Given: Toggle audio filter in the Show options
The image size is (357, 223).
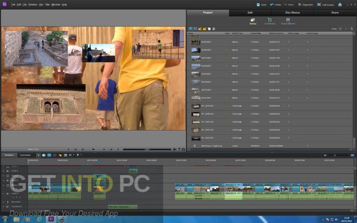Looking at the screenshot, I should [346, 29].
